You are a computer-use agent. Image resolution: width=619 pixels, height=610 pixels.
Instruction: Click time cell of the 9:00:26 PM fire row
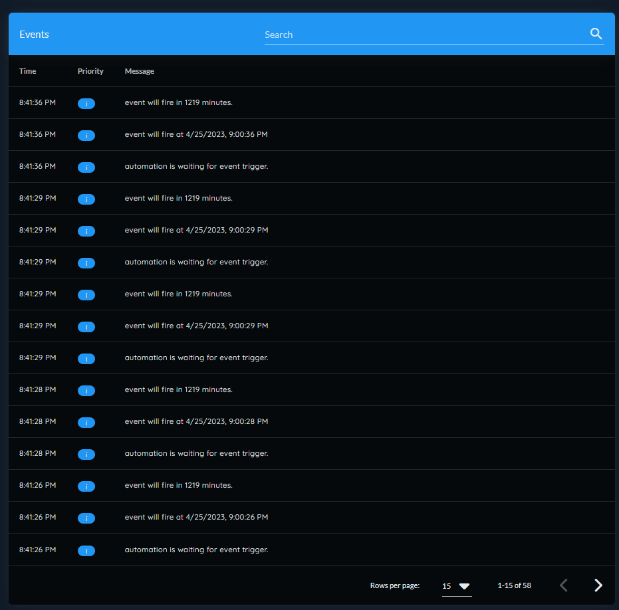pyautogui.click(x=37, y=517)
